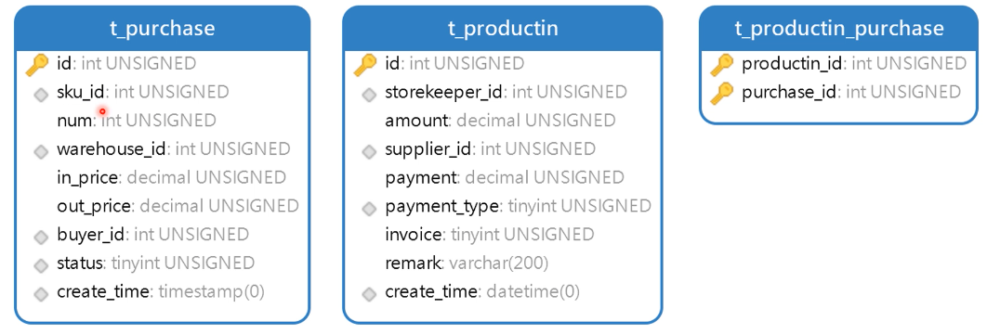Click the diamond icon beside warehouse_id
This screenshot has width=987, height=334.
(x=41, y=151)
